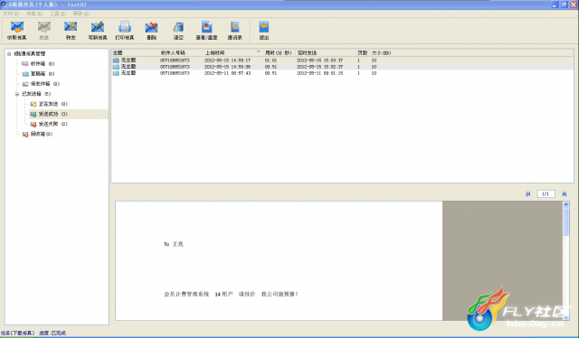Image resolution: width=579 pixels, height=338 pixels.
Task: Click the scheduled time 2012-05-15 15:03:37 cell
Action: [319, 61]
